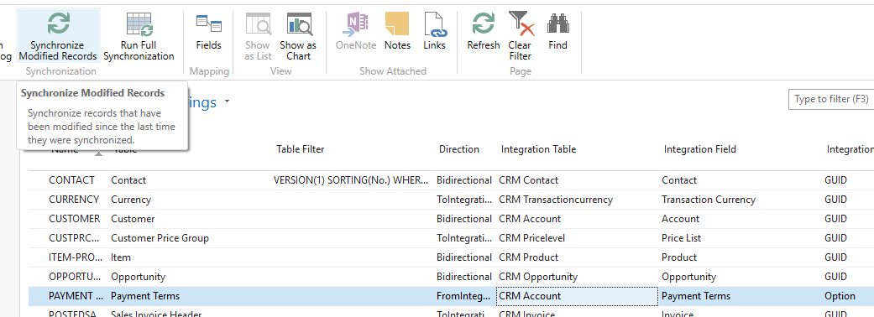The image size is (874, 317).
Task: Click CRM Pricelevel cell
Action: pos(531,238)
